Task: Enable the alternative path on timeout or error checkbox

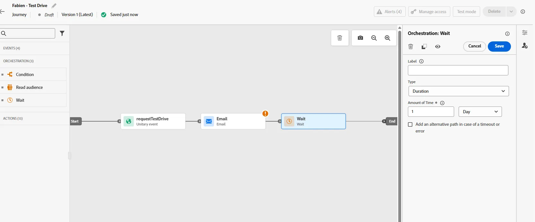Action: coord(410,124)
